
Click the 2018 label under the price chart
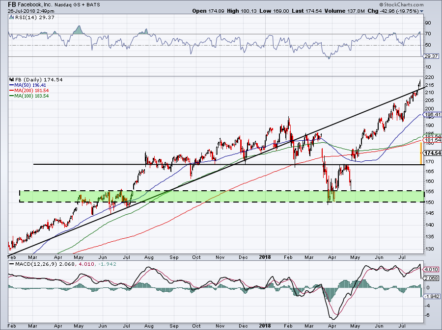(x=265, y=257)
